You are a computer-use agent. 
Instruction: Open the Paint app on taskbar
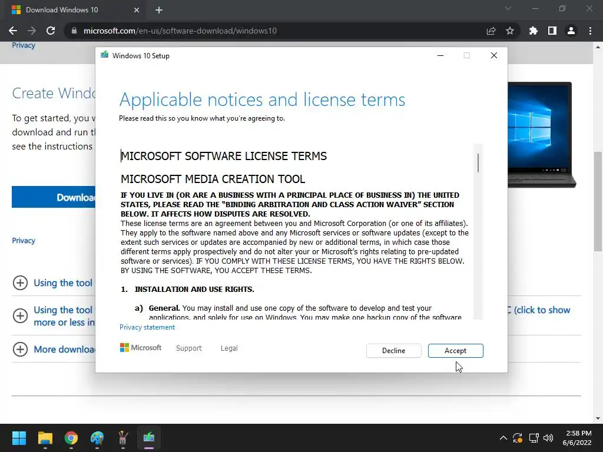click(97, 438)
